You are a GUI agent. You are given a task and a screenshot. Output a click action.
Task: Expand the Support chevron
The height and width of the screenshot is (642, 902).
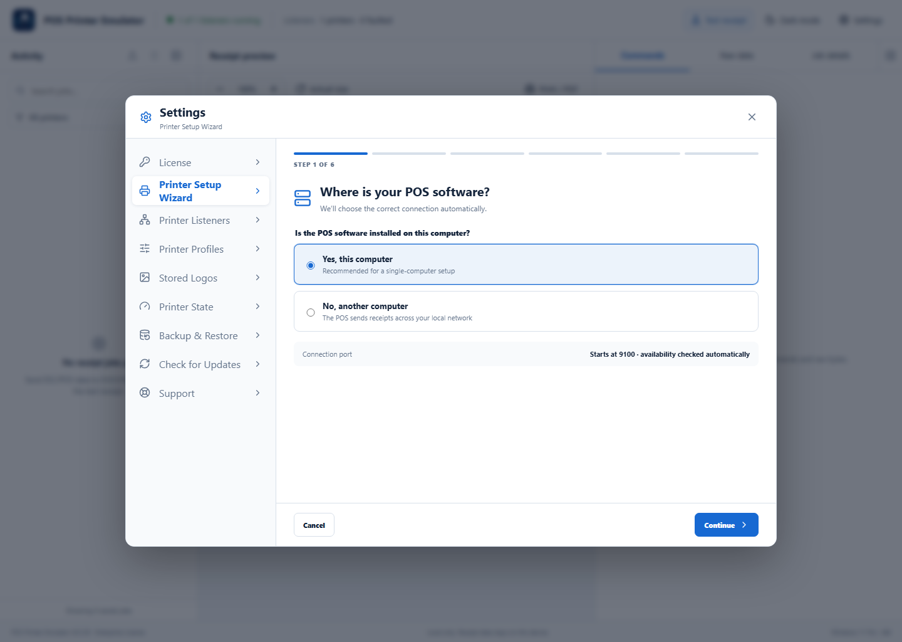[257, 393]
